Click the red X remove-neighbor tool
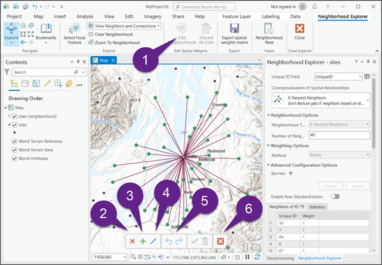Image resolution: width=382 pixels, height=265 pixels. [x=132, y=241]
